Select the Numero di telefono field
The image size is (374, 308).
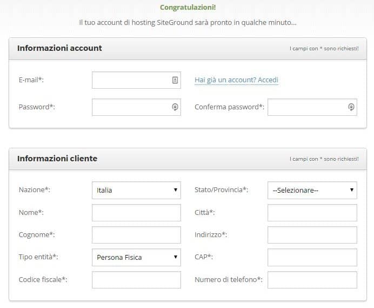312,280
